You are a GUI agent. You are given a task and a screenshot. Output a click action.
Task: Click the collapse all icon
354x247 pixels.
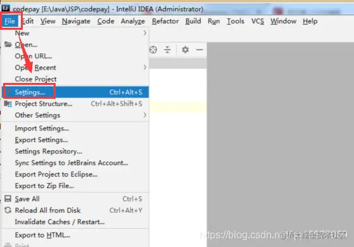(168, 49)
